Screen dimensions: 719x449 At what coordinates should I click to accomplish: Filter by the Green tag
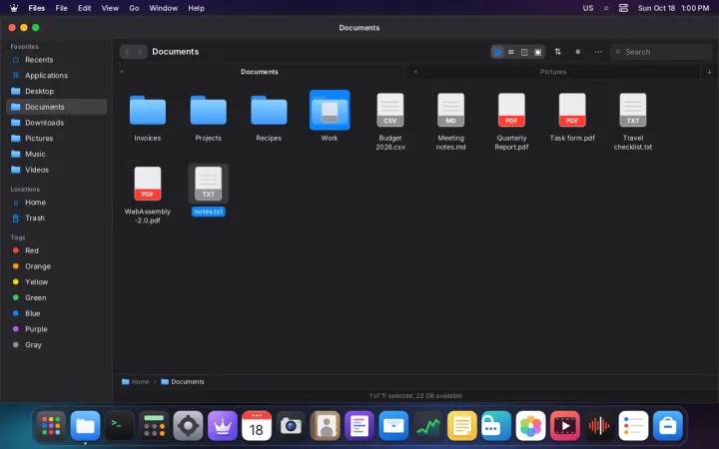click(56, 297)
